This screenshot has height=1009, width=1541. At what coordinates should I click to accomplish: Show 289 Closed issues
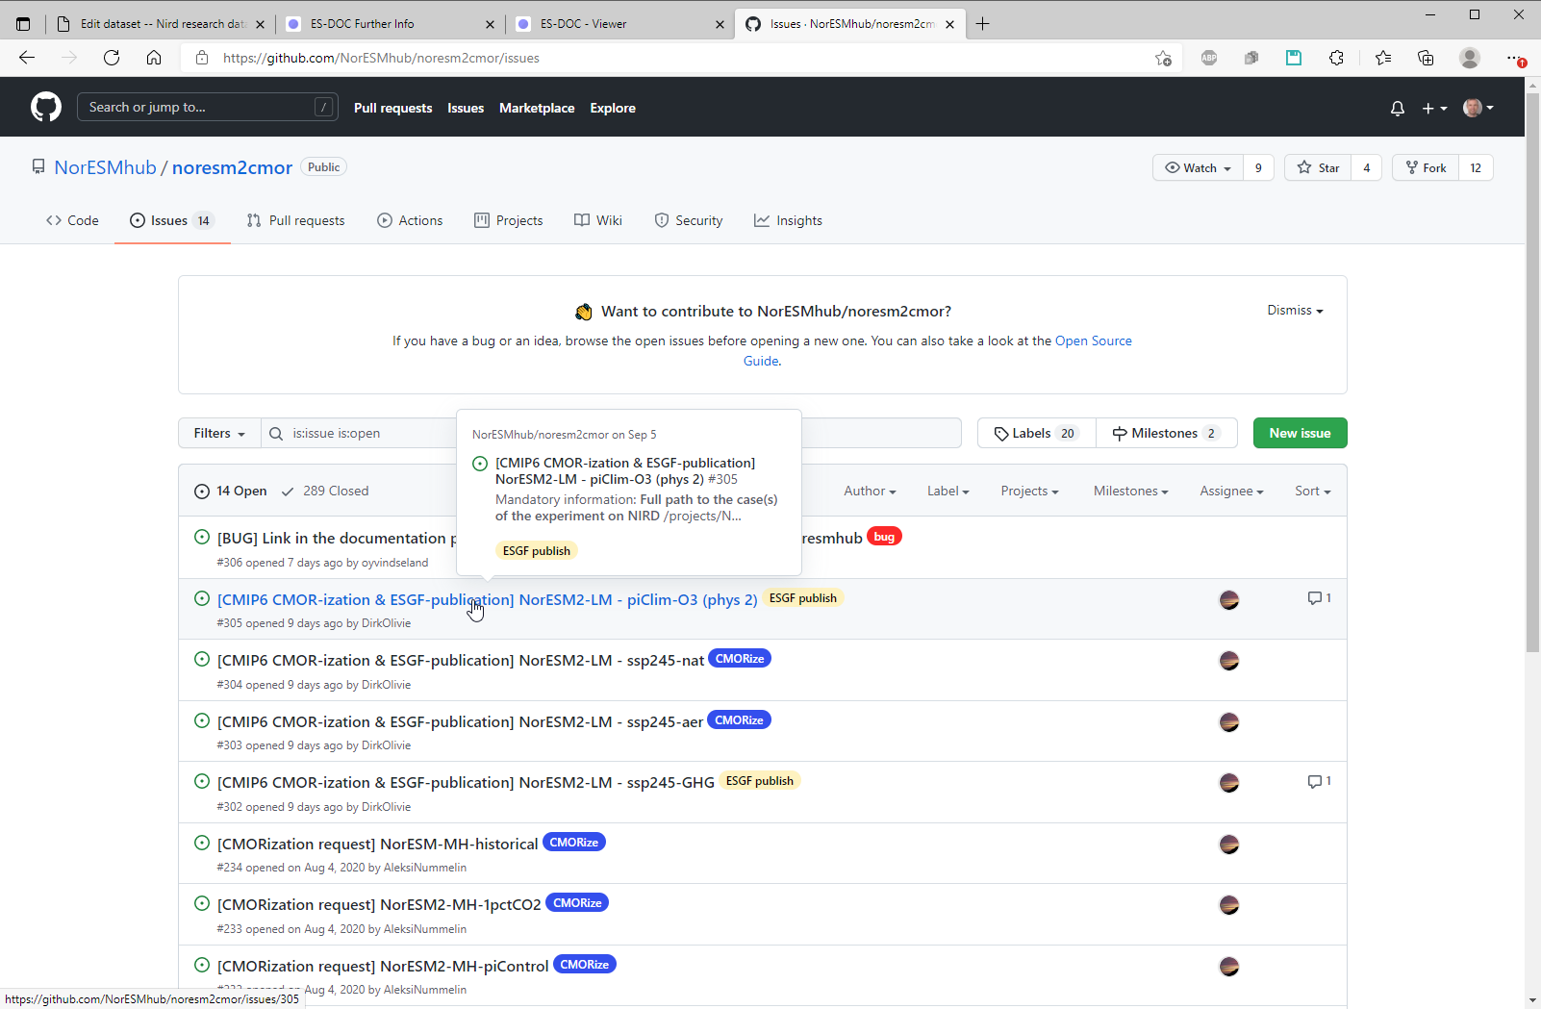(325, 492)
